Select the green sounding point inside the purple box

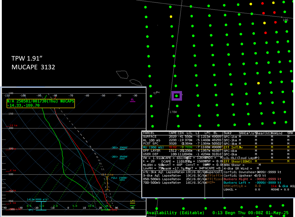click(x=177, y=96)
